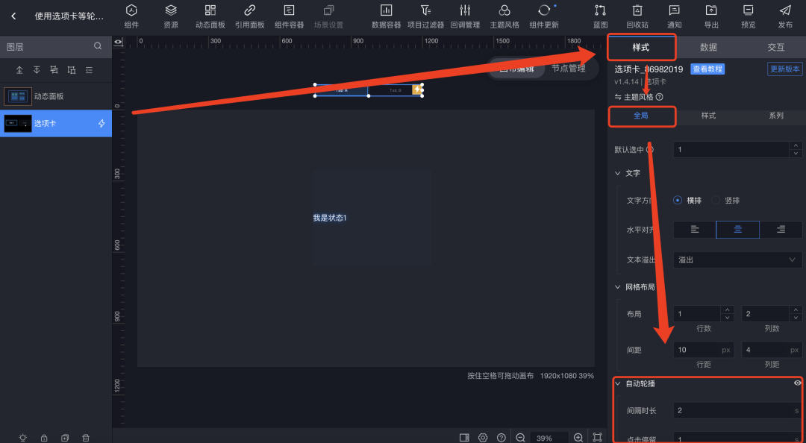
Task: Select the 全局 sub-tab
Action: click(x=641, y=116)
